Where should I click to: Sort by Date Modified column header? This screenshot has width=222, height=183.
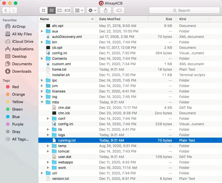pos(110,19)
